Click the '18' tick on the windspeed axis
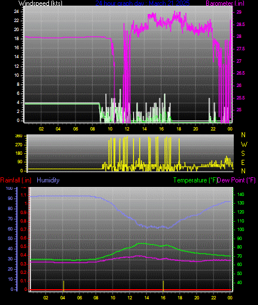This screenshot has width=258, height=305. click(16, 39)
